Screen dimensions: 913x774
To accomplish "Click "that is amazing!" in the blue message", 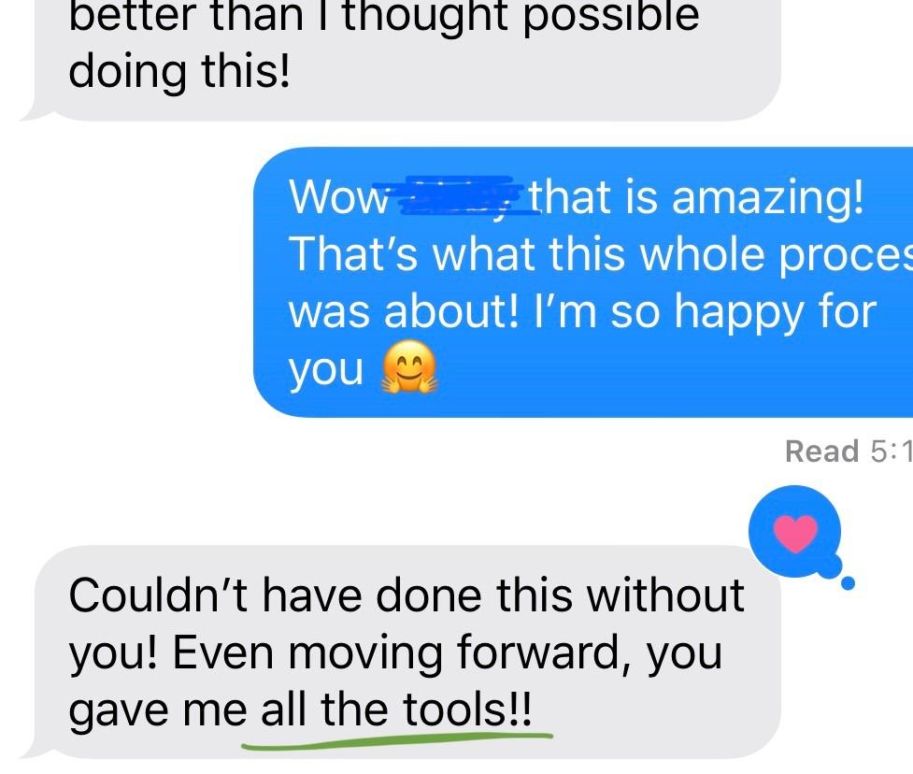I will point(696,197).
